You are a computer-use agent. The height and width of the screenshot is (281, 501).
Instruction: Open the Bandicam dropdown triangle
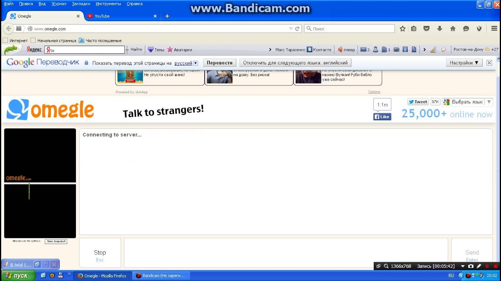coord(463,266)
